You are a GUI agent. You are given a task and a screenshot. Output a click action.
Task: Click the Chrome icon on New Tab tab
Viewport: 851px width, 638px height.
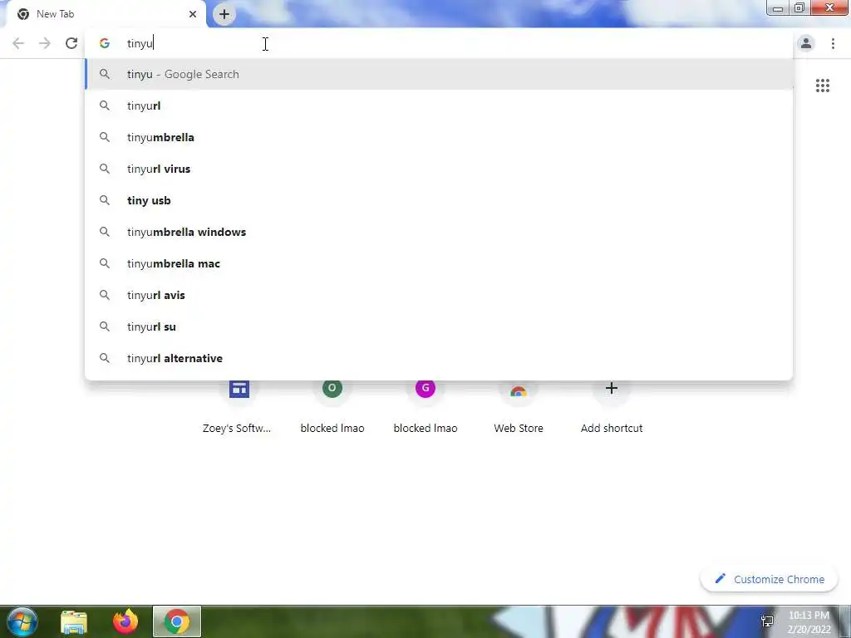[23, 14]
